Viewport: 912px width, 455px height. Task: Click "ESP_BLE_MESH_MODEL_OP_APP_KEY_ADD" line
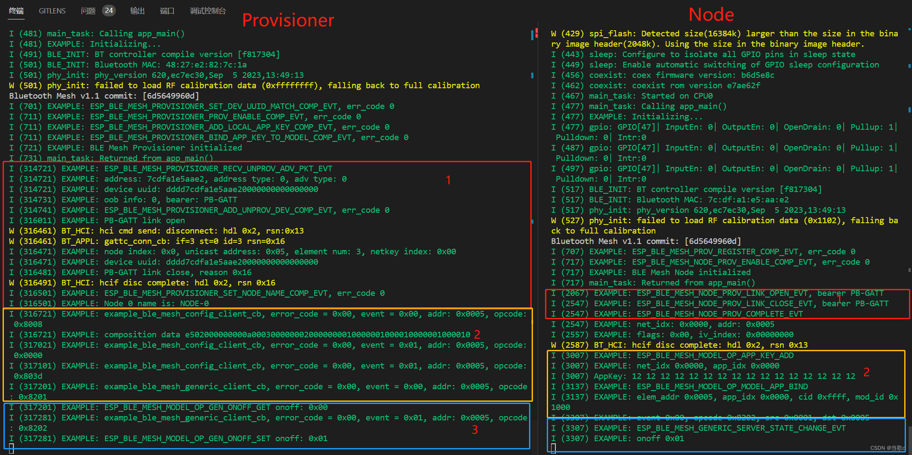coord(672,356)
